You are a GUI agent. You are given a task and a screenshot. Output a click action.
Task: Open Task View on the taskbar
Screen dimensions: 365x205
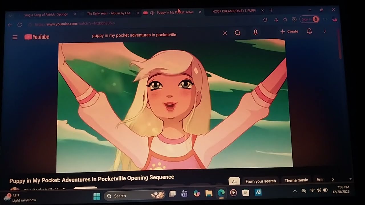tap(172, 194)
